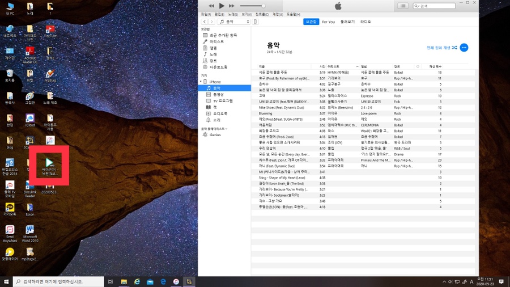Open the 음악 media type dropdown
This screenshot has width=510, height=287.
[x=233, y=22]
